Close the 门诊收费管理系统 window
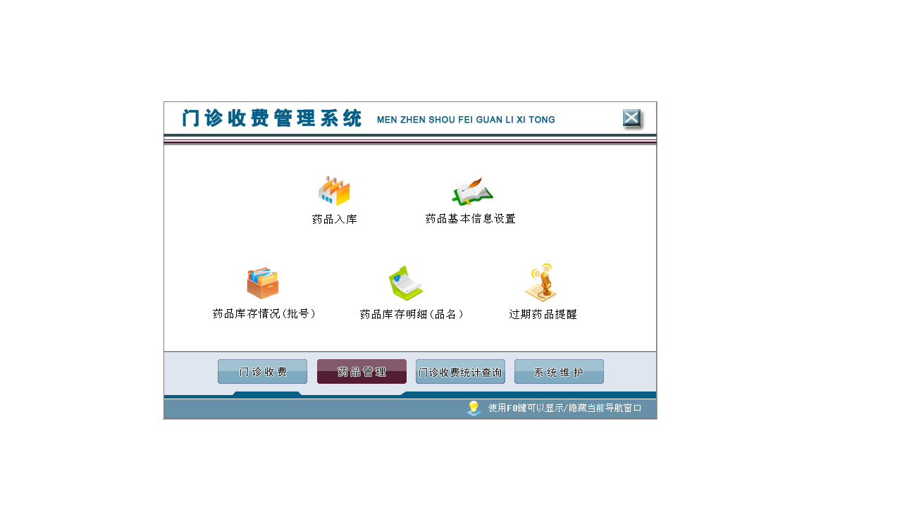902x507 pixels. click(631, 118)
